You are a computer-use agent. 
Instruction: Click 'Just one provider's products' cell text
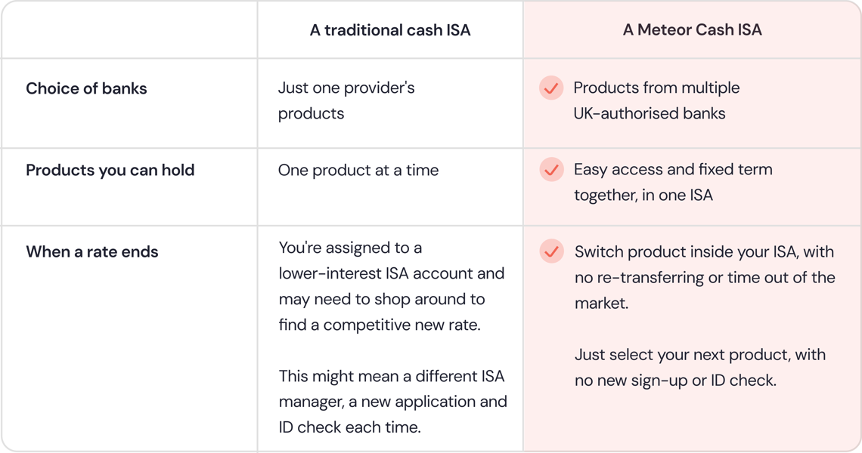click(x=346, y=100)
